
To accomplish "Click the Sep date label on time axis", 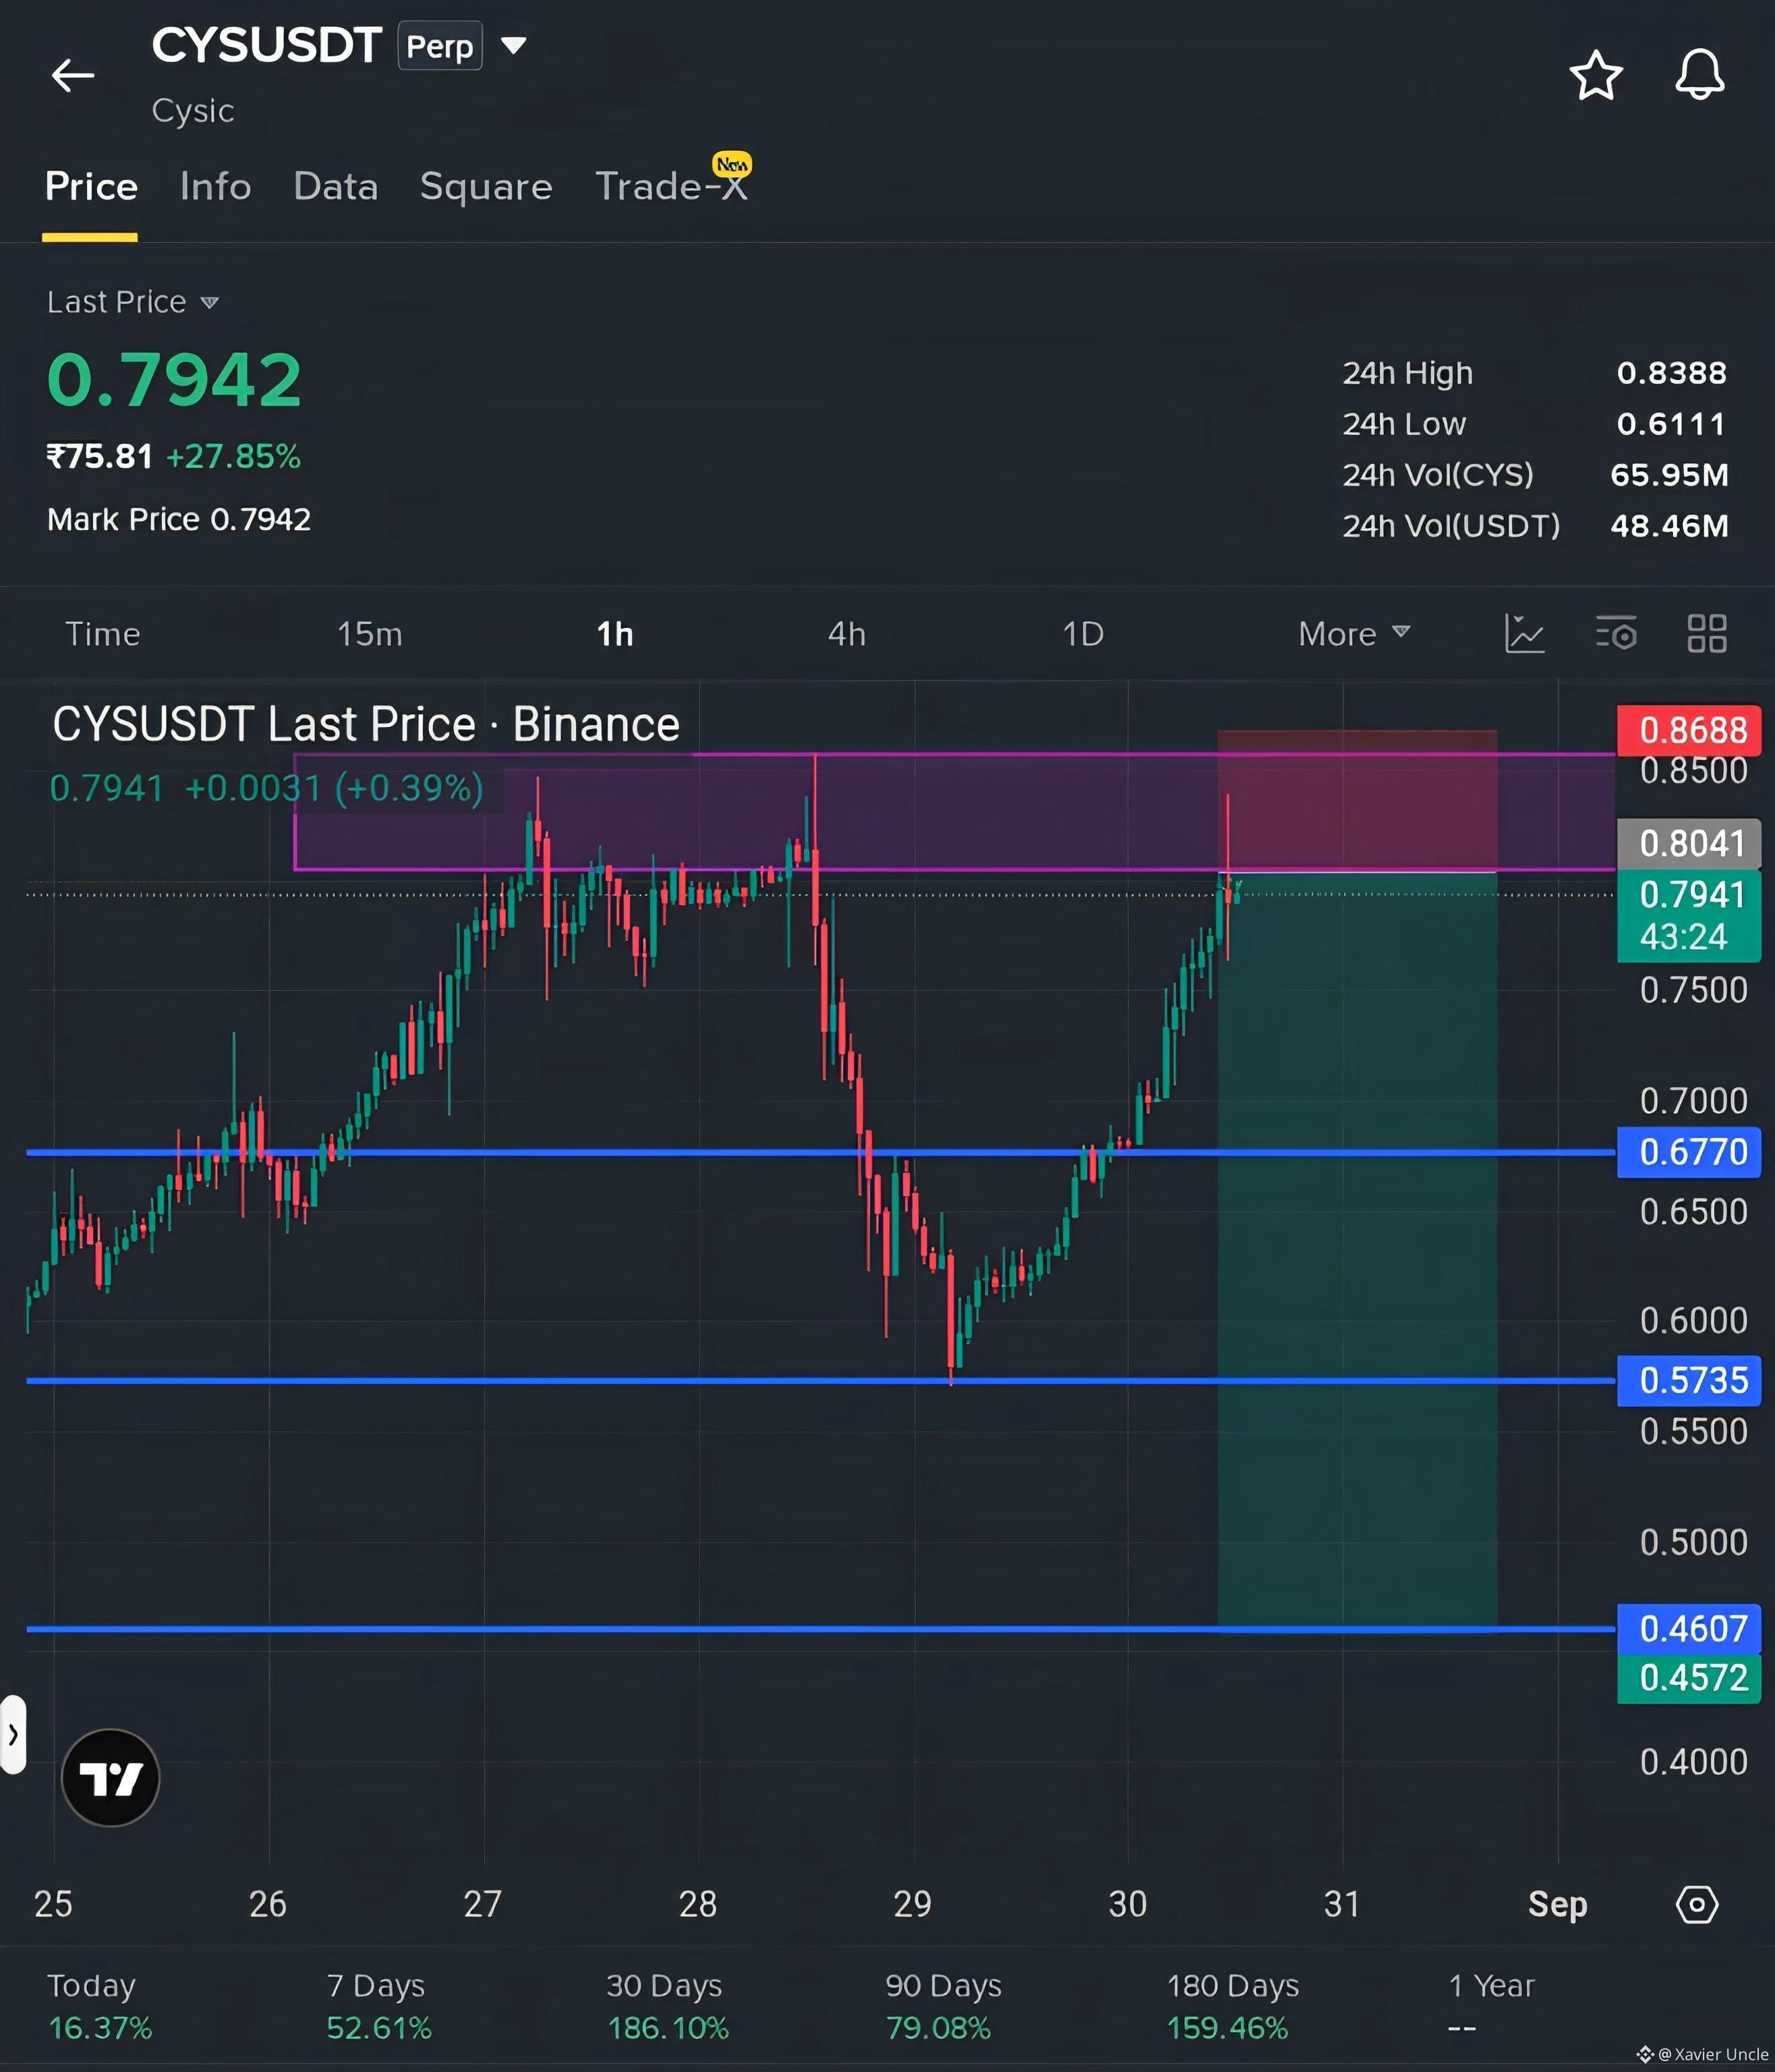I will tap(1557, 1904).
